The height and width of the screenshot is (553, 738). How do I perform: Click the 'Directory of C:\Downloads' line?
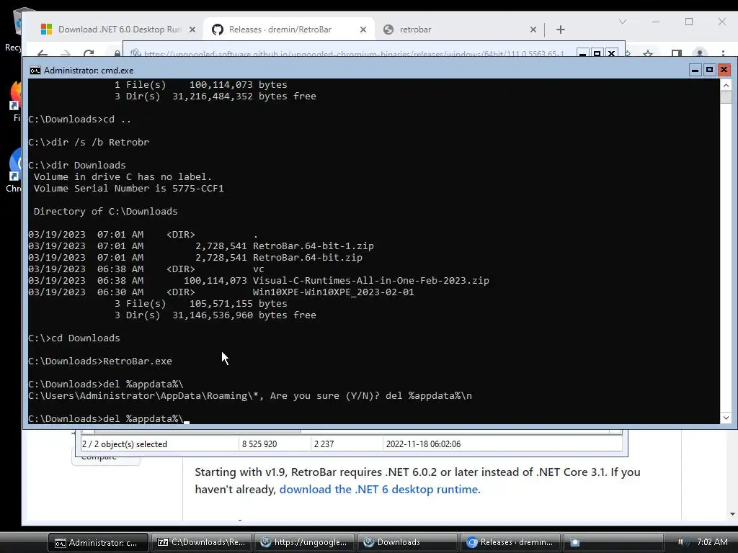click(105, 212)
